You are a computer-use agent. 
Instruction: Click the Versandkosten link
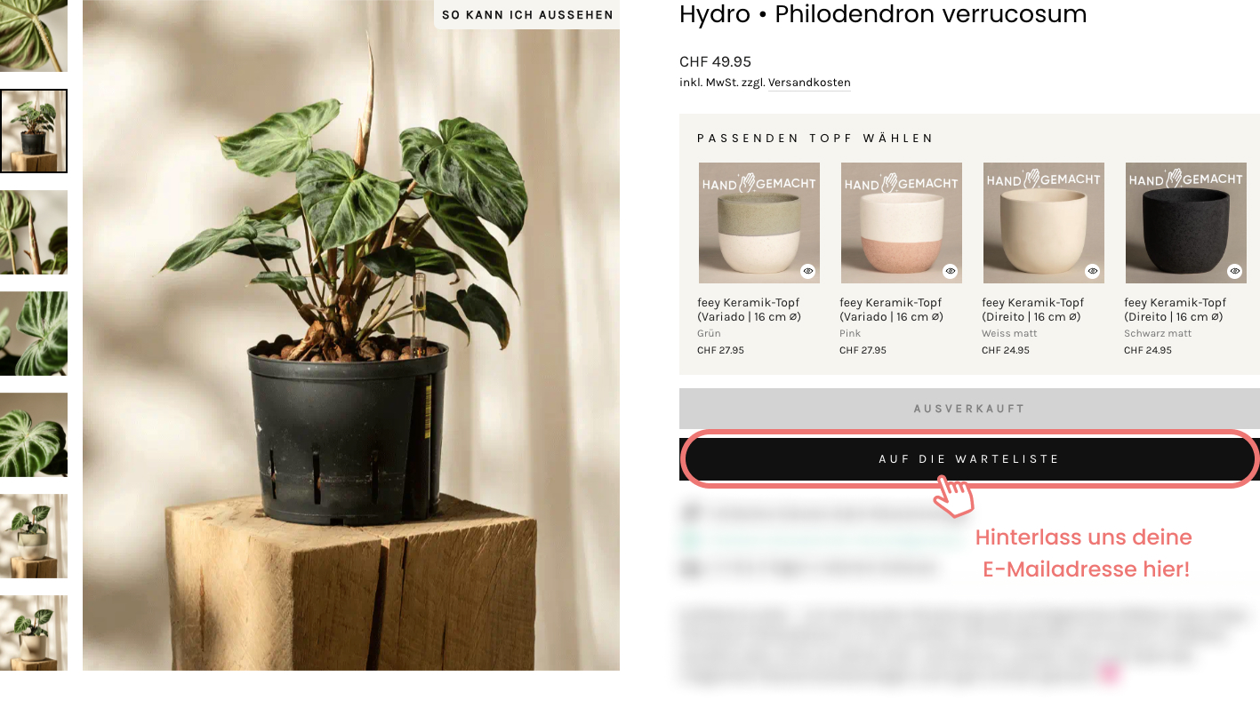coord(809,83)
